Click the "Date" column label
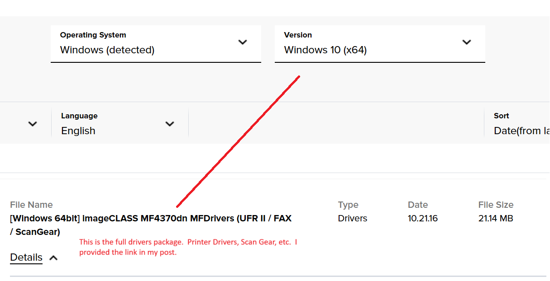The width and height of the screenshot is (550, 281). point(418,205)
